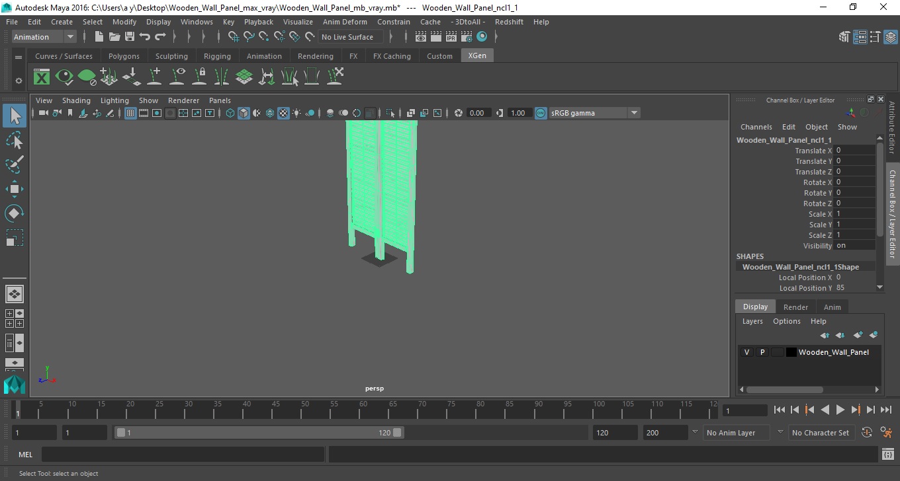Viewport: 900px width, 481px height.
Task: Click the MEL command language label
Action: (x=26, y=455)
